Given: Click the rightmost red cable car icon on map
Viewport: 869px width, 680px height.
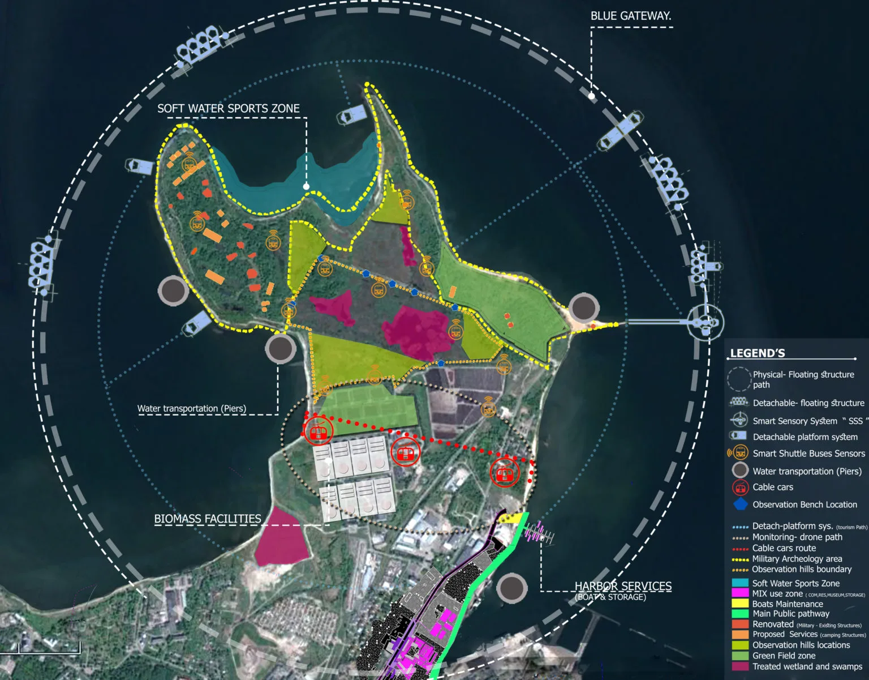Looking at the screenshot, I should click(505, 472).
